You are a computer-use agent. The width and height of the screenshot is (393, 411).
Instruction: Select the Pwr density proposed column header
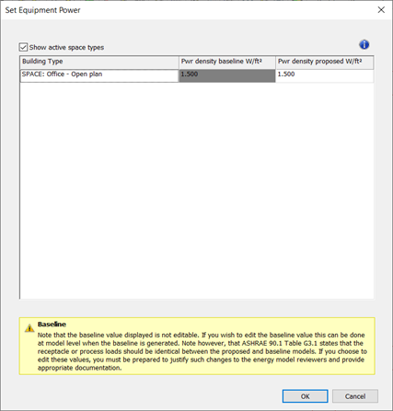(x=325, y=62)
